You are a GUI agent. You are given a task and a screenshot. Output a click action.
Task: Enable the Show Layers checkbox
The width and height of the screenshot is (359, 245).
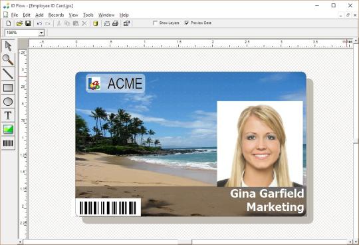(x=155, y=23)
